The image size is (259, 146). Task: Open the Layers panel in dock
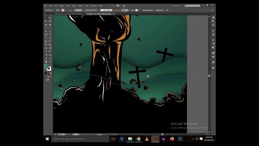click(x=213, y=62)
